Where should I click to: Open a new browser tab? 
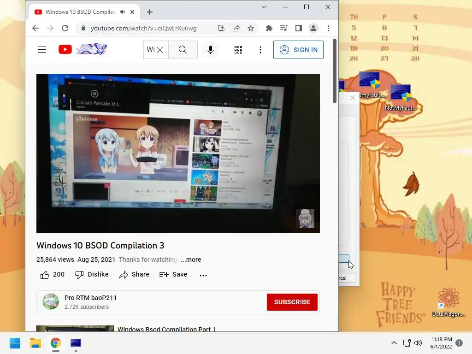click(150, 12)
